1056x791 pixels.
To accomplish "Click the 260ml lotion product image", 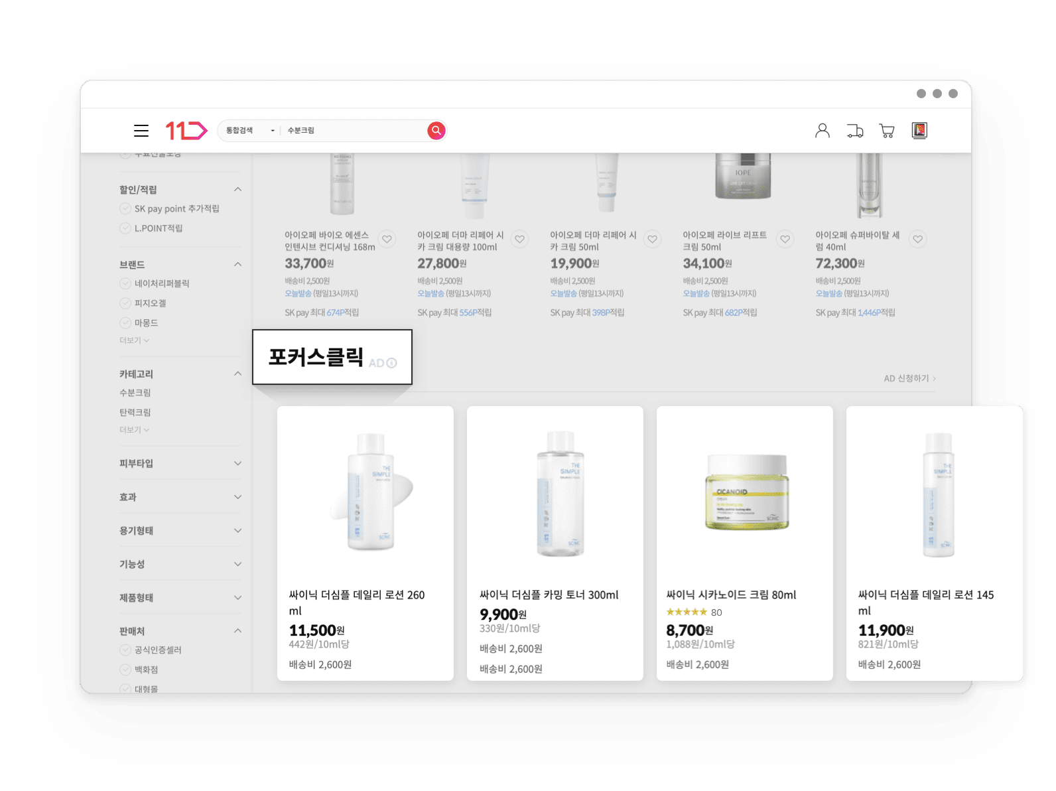I will coord(371,491).
